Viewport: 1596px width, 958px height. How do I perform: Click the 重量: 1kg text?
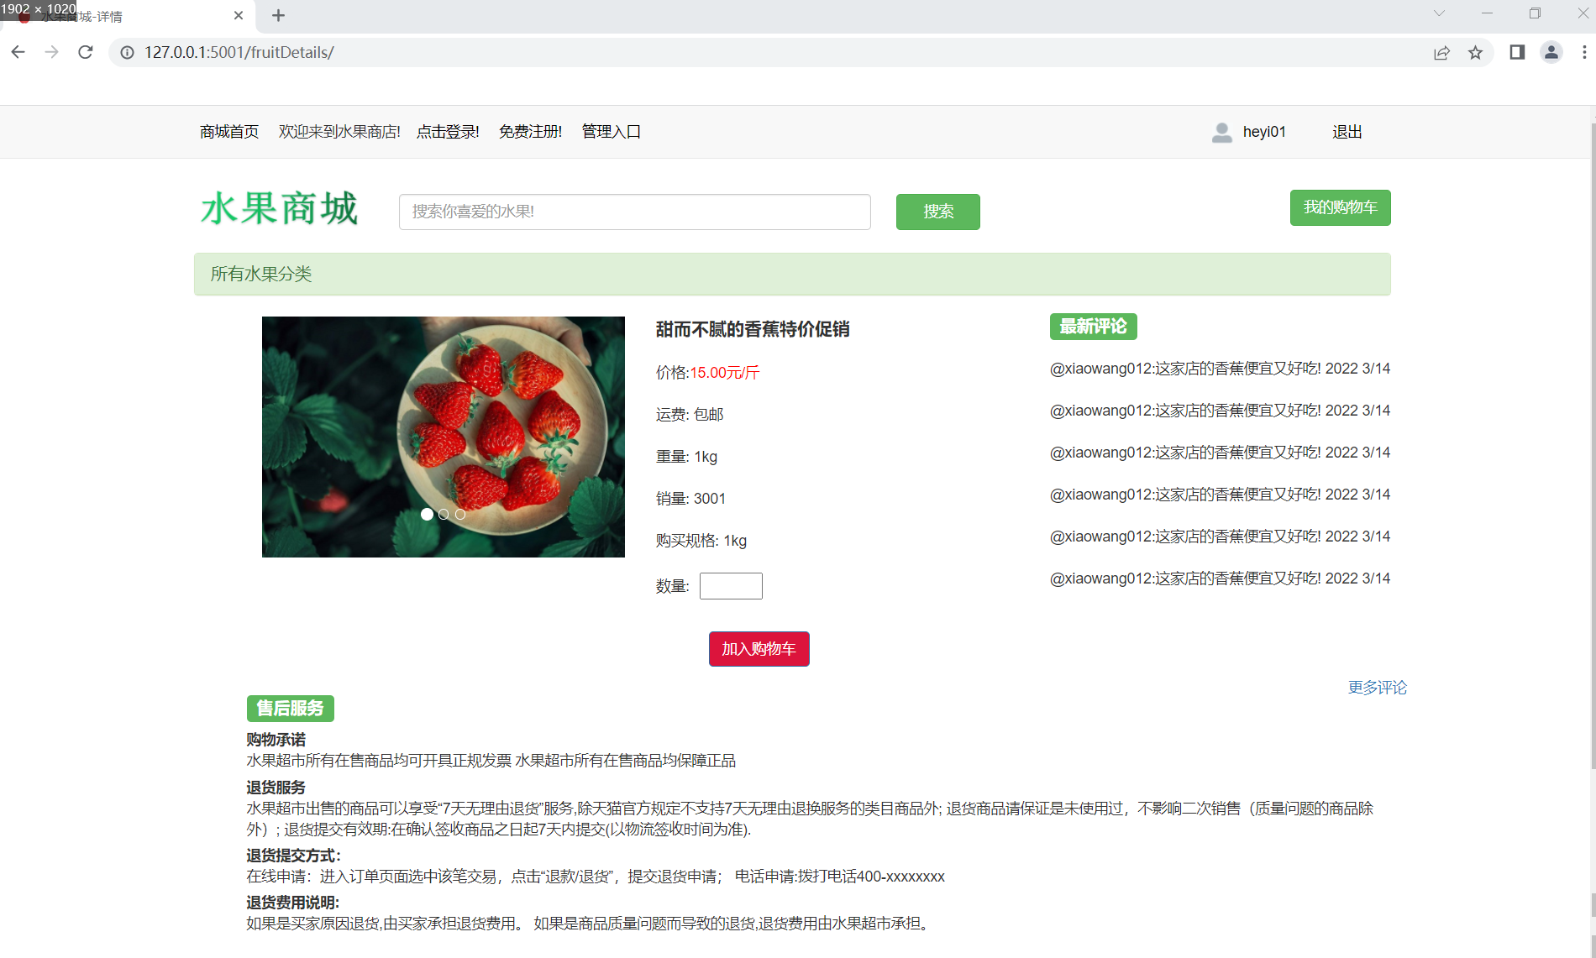pos(686,457)
